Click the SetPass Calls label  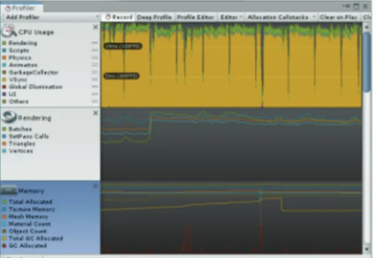click(x=29, y=136)
